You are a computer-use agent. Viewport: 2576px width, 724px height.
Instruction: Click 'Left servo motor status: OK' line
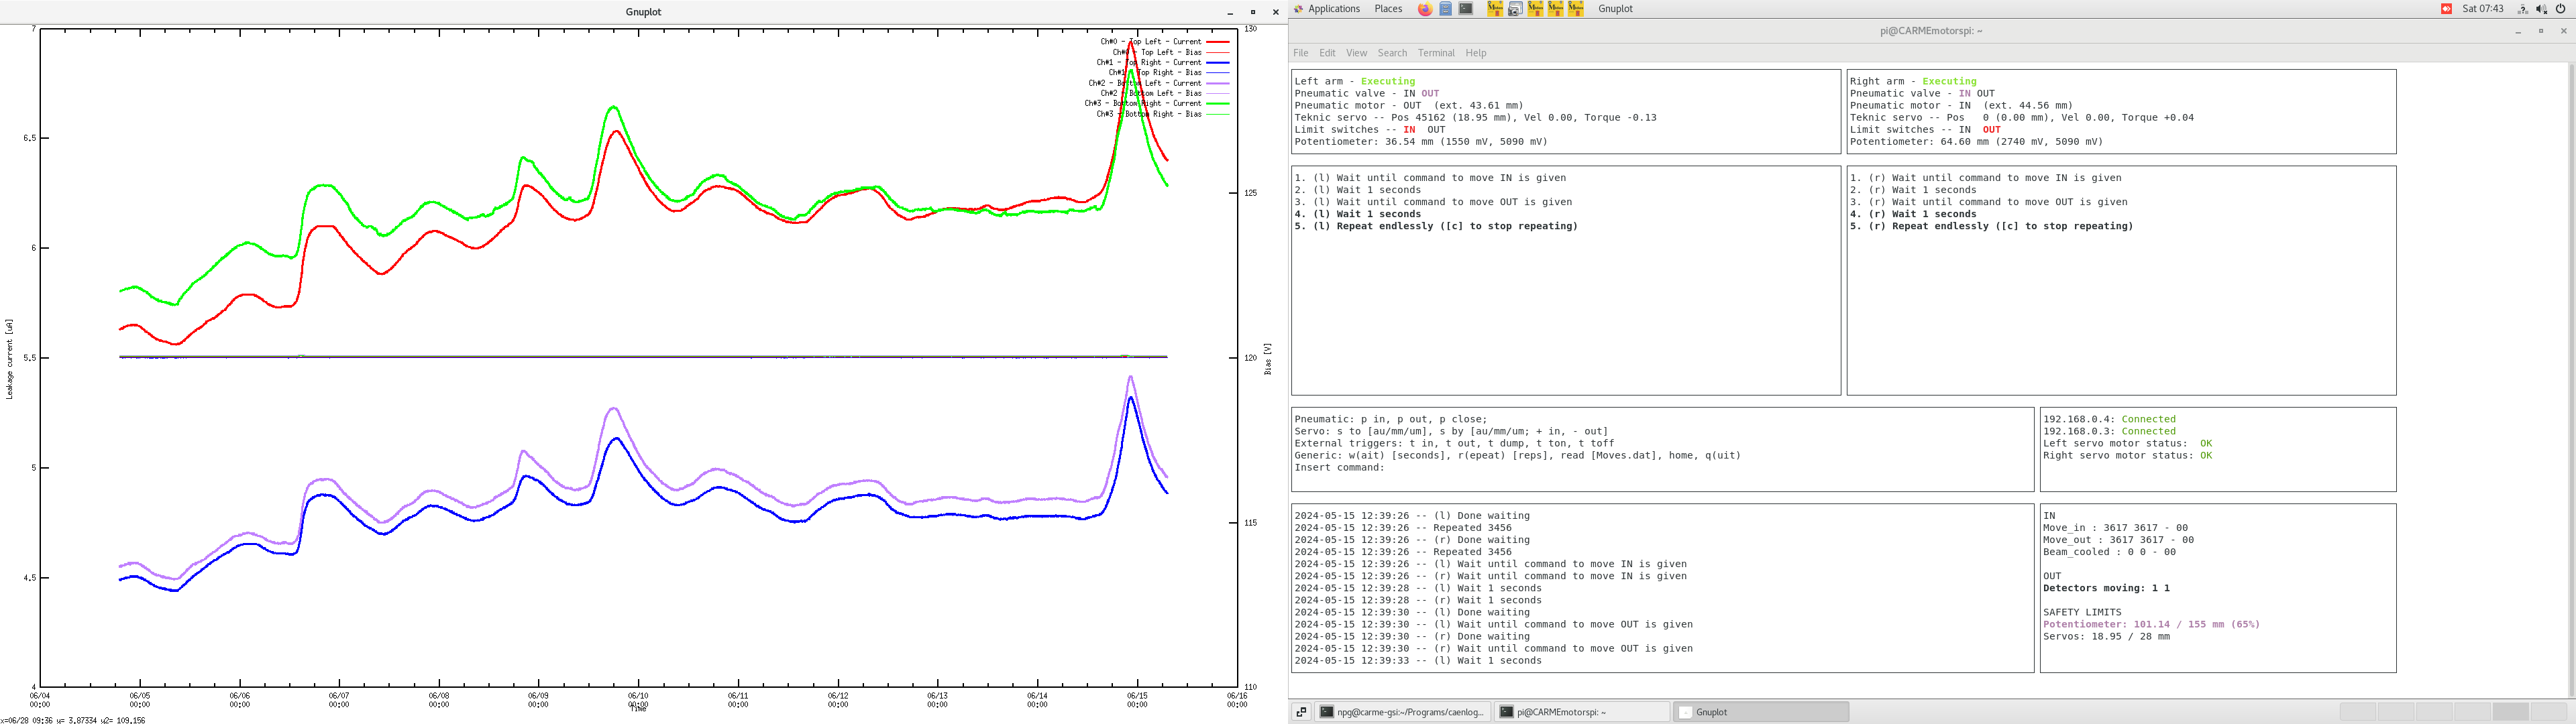pyautogui.click(x=2127, y=443)
